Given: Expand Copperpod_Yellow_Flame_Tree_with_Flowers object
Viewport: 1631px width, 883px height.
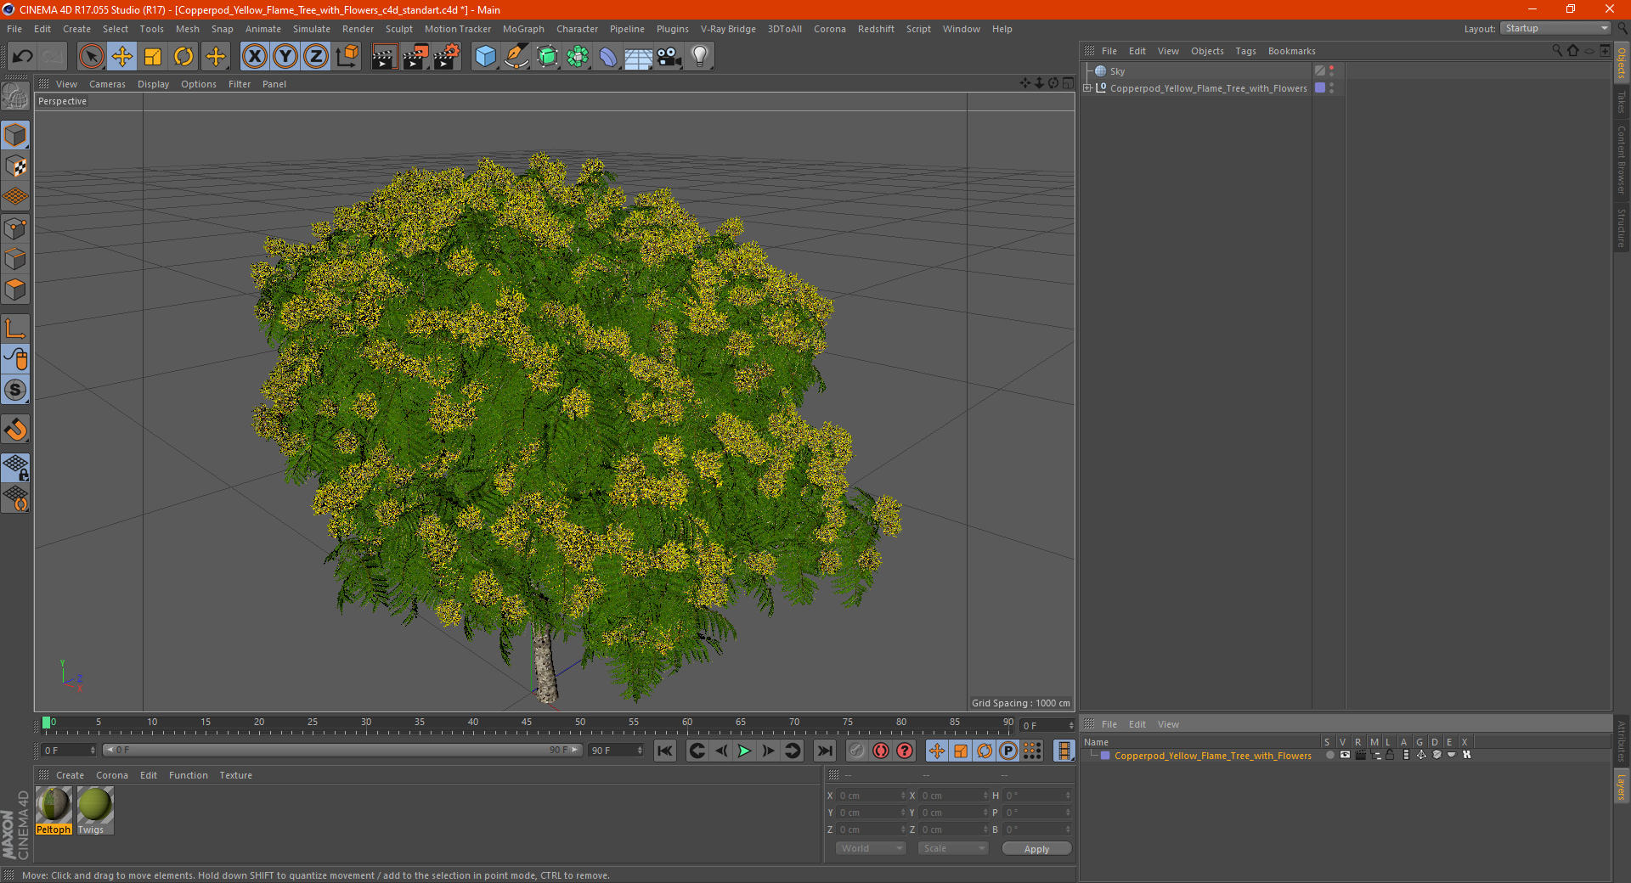Looking at the screenshot, I should point(1087,88).
